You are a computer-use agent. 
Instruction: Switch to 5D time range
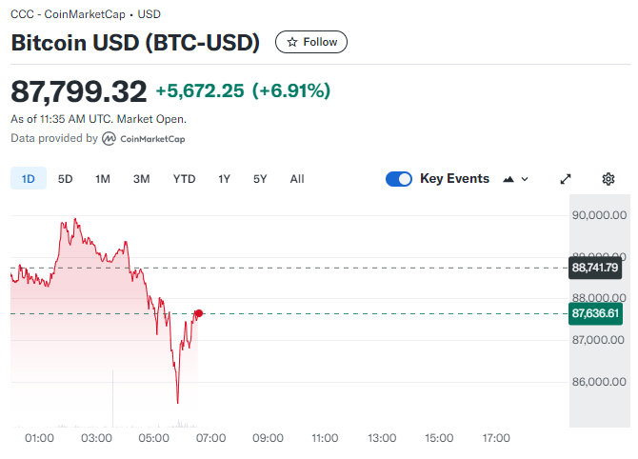coord(65,179)
